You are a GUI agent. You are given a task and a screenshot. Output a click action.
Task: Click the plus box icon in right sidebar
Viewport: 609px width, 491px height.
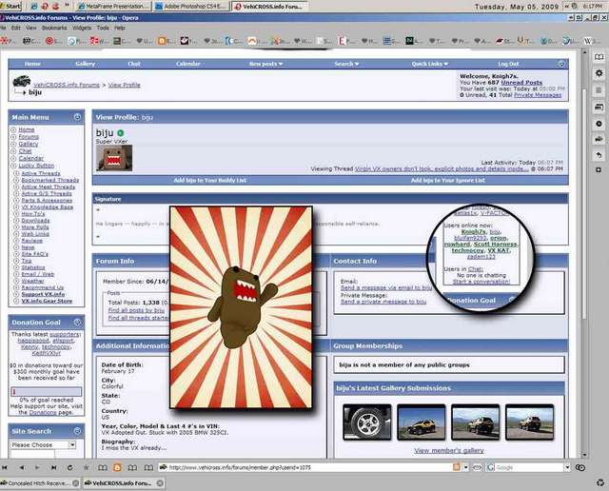(x=599, y=170)
